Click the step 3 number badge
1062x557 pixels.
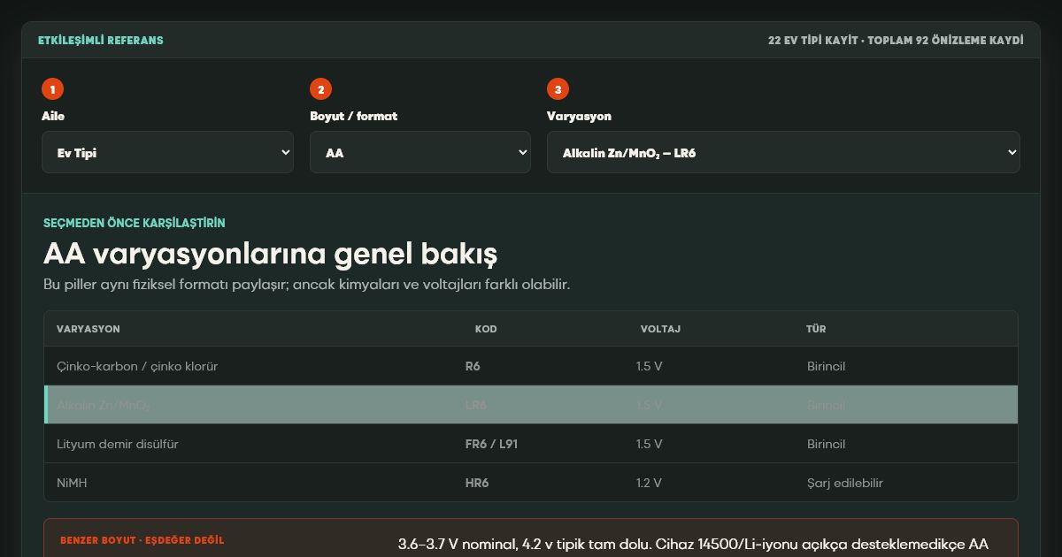coord(558,89)
